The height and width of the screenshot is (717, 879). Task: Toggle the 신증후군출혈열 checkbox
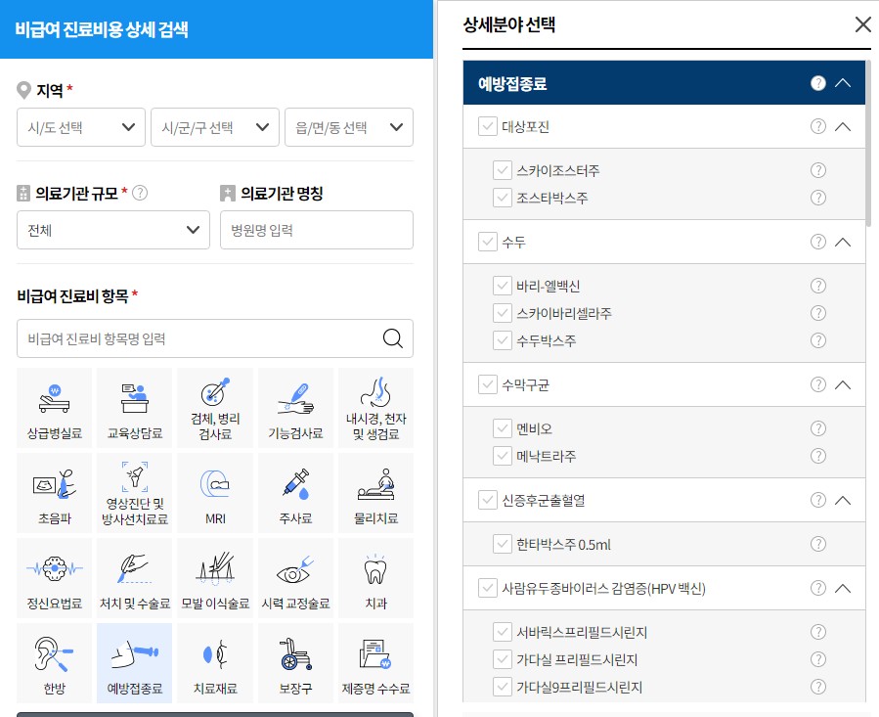click(488, 500)
